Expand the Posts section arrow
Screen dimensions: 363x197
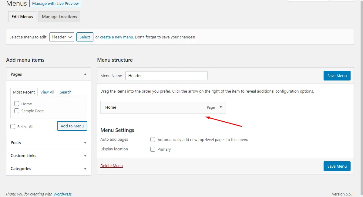coord(85,143)
